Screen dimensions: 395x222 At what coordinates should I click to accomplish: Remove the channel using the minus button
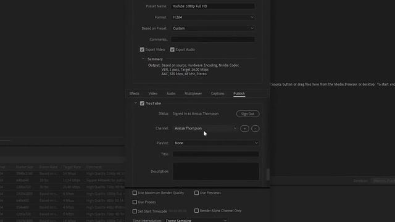point(255,129)
